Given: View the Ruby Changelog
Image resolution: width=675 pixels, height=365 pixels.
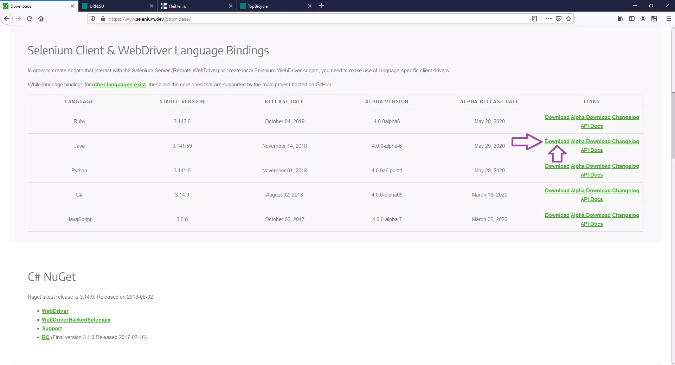Looking at the screenshot, I should click(625, 117).
